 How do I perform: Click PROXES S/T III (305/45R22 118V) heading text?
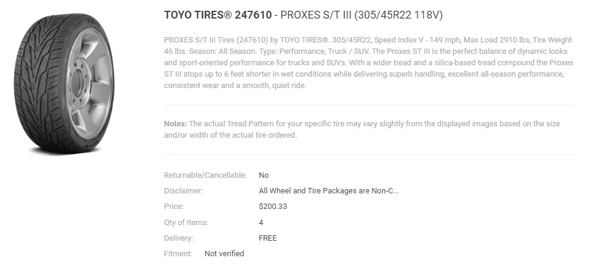(362, 15)
